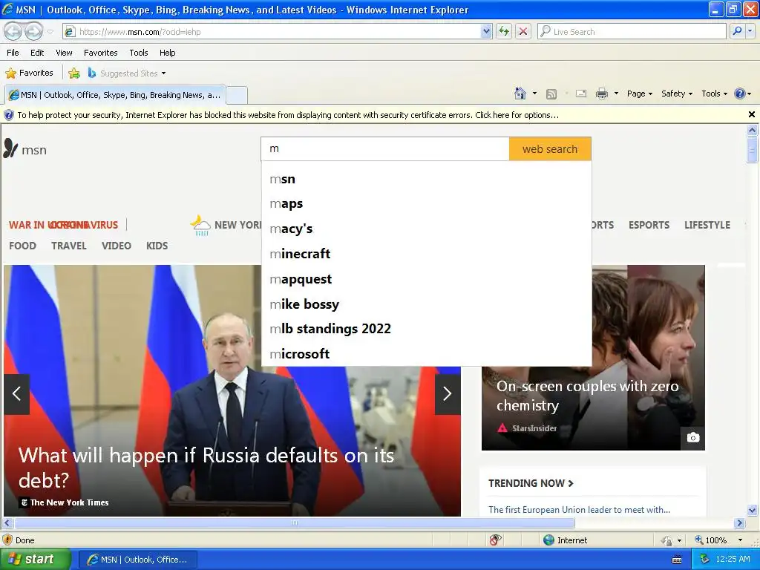Screen dimensions: 760x570
Task: Open the search provider options dropdown
Action: (x=750, y=32)
